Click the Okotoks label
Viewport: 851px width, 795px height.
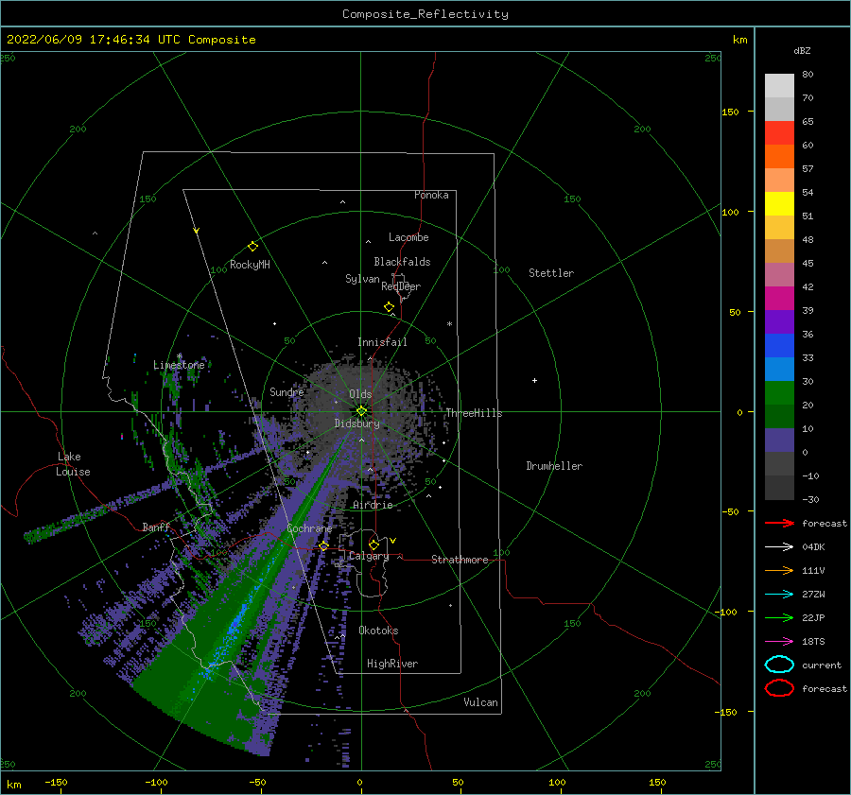click(378, 631)
